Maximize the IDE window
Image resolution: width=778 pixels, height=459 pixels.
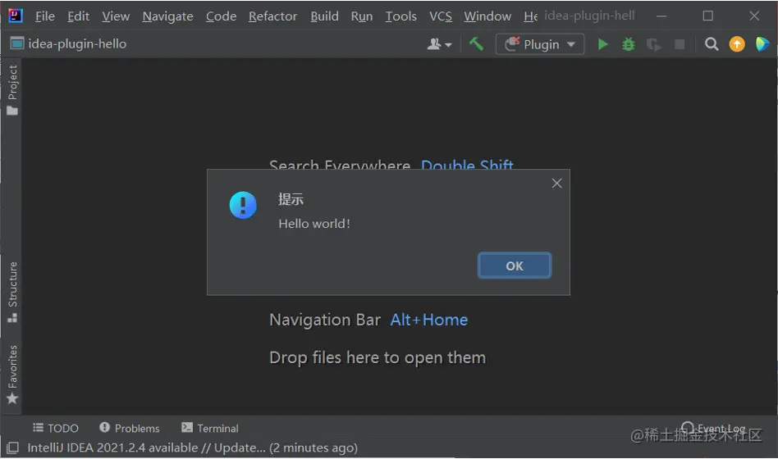coord(708,16)
